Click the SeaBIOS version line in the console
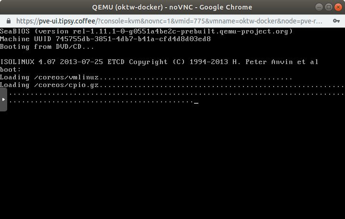The height and width of the screenshot is (219, 345). (x=146, y=32)
